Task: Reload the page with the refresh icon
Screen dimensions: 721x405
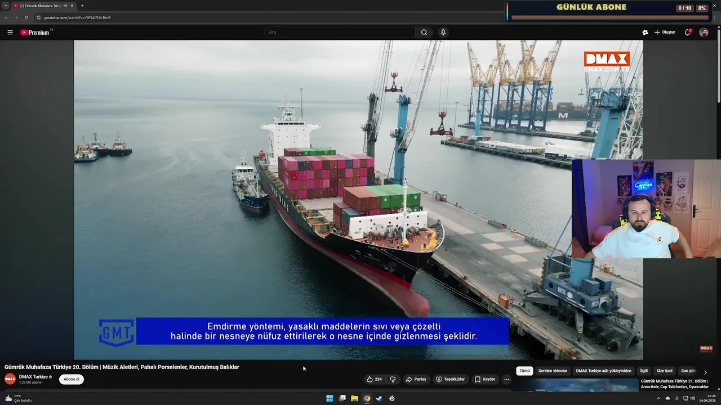Action: (26, 17)
